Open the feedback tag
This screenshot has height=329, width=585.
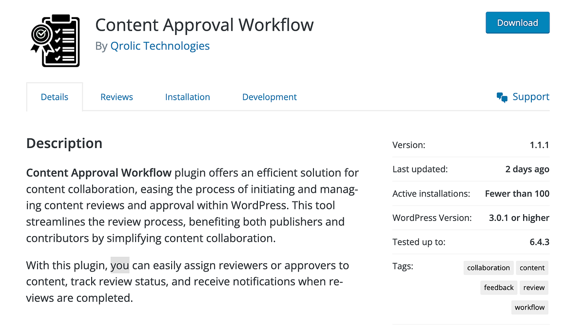point(498,287)
